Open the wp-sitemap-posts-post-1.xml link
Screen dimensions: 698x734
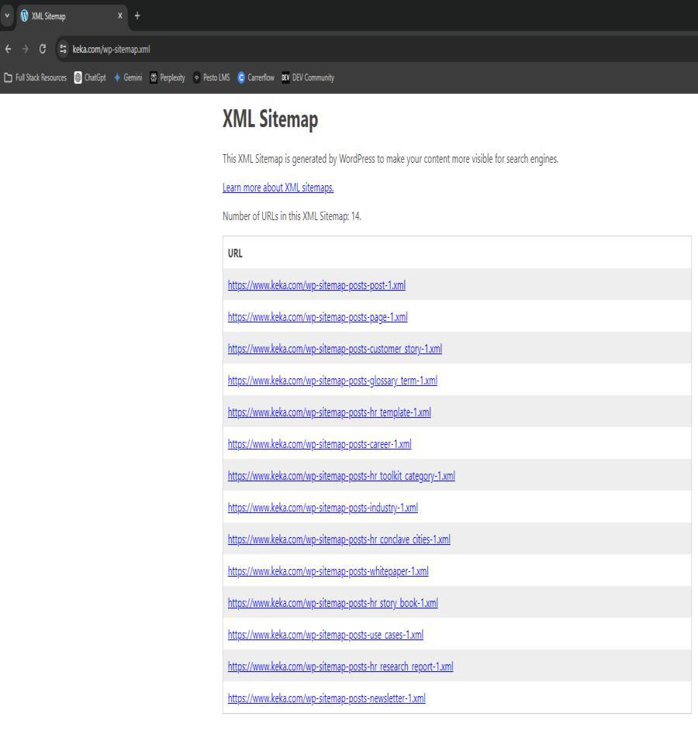point(316,285)
